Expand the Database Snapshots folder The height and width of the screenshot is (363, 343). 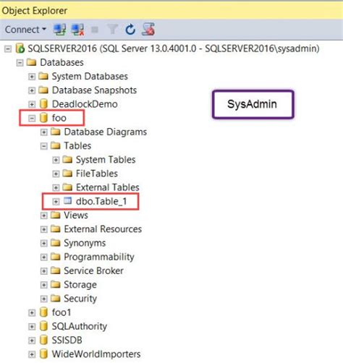[x=32, y=90]
